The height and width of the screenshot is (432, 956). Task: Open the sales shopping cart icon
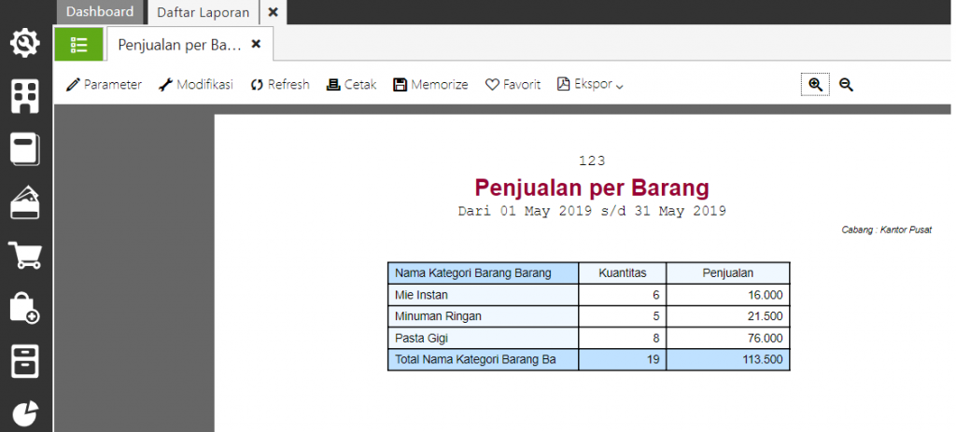pos(25,255)
